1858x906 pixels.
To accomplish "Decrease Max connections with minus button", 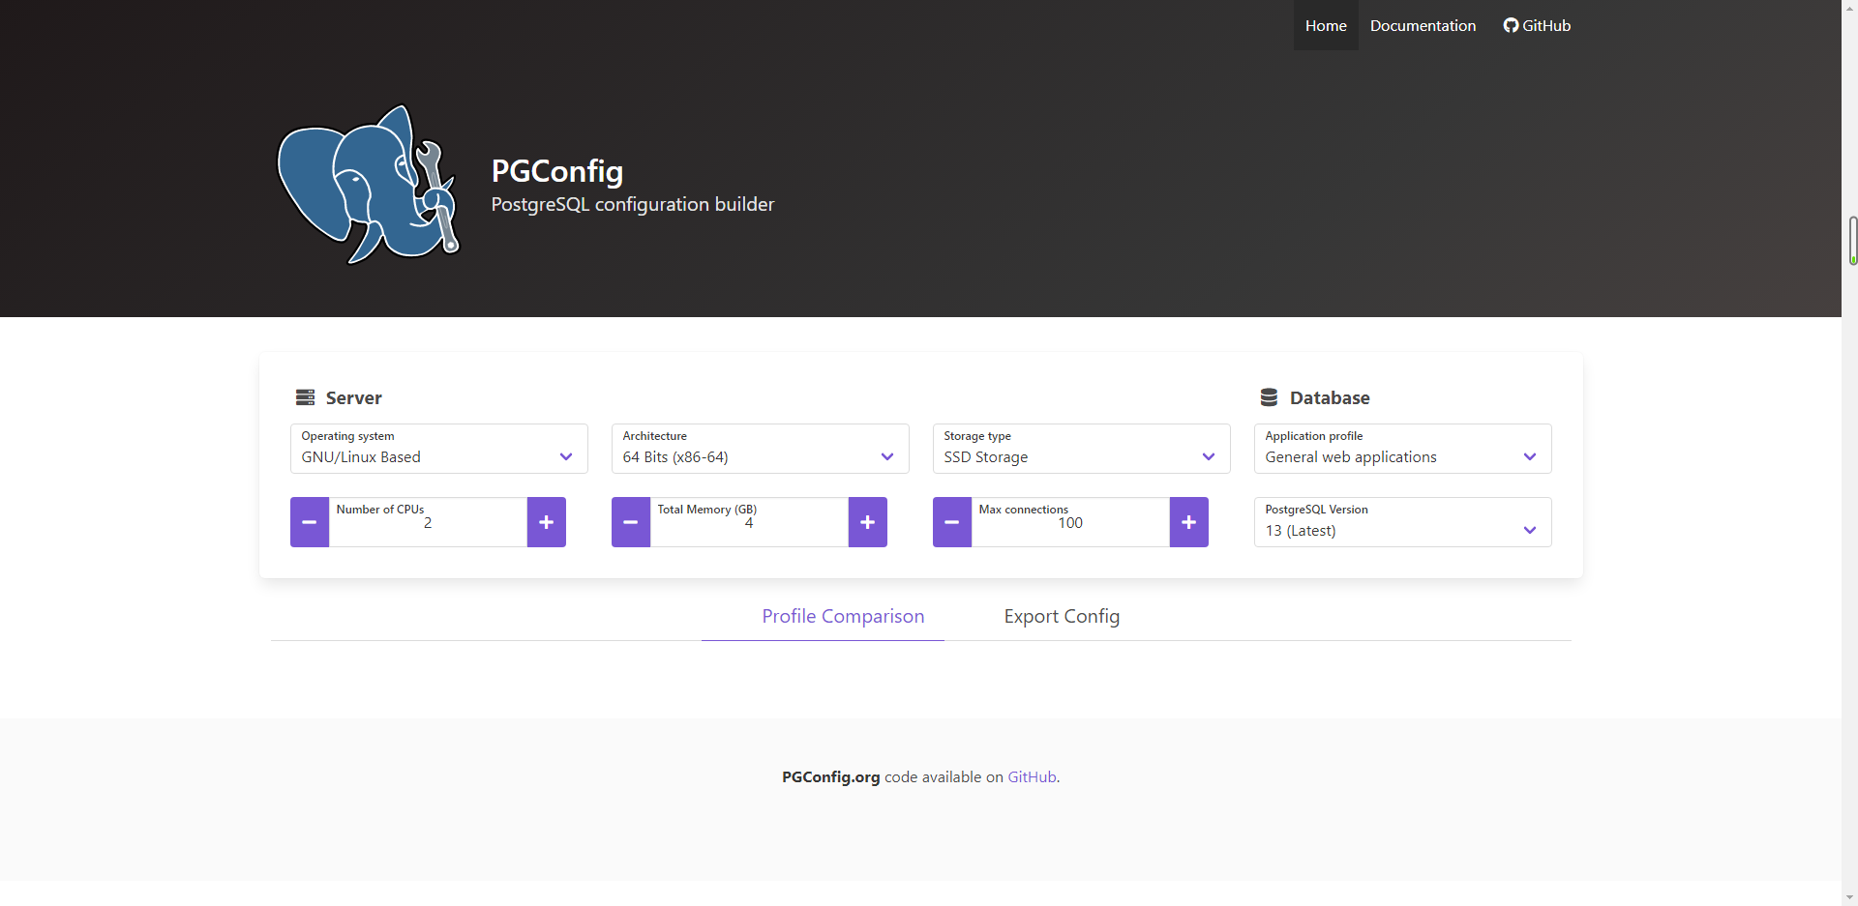I will pyautogui.click(x=952, y=522).
